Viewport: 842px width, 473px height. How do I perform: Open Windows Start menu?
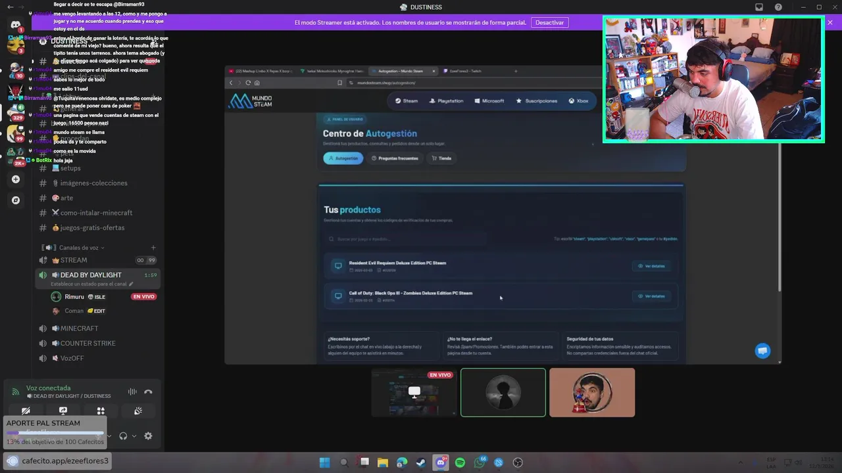tap(324, 462)
